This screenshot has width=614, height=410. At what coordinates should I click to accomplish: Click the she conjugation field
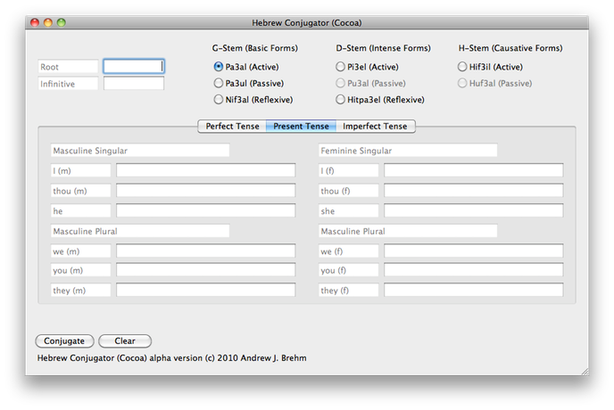[473, 210]
